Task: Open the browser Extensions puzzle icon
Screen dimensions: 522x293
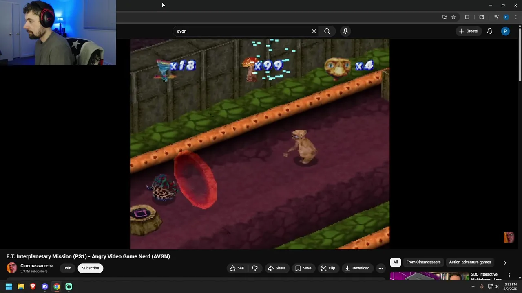Action: pyautogui.click(x=467, y=17)
